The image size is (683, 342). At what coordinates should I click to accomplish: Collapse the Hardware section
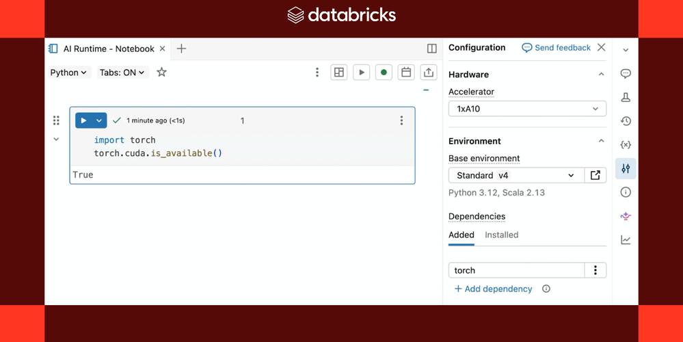pos(601,75)
